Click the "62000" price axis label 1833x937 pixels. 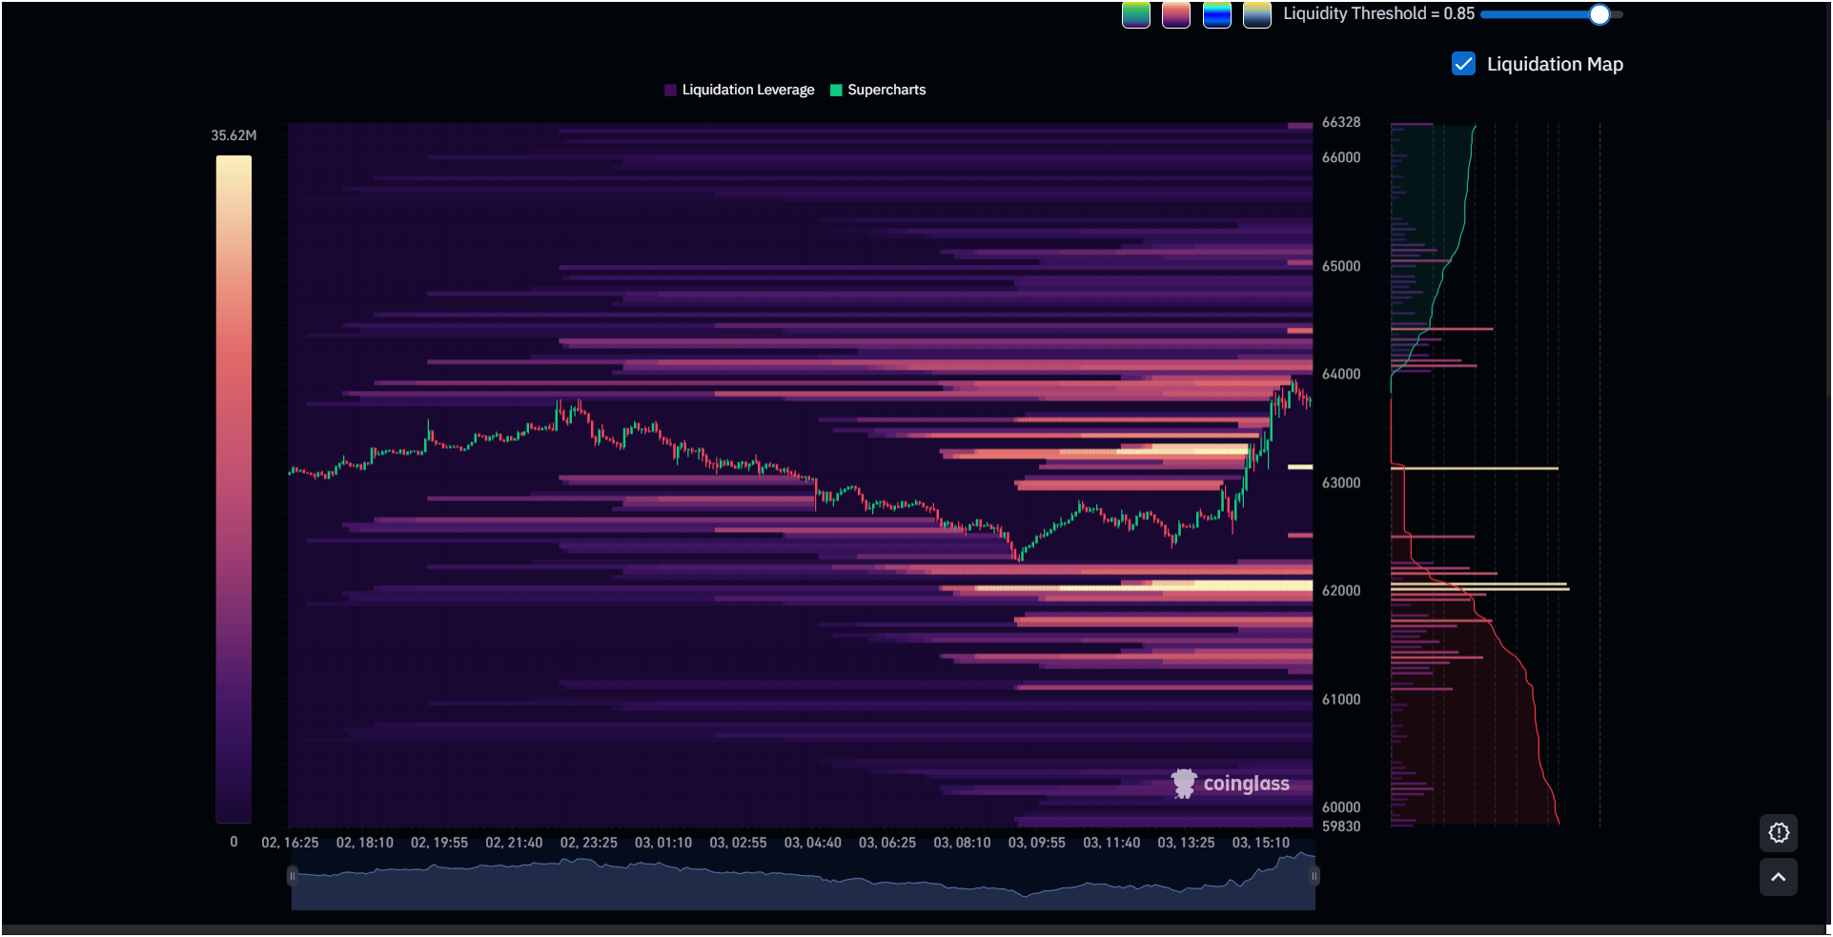[x=1341, y=591]
